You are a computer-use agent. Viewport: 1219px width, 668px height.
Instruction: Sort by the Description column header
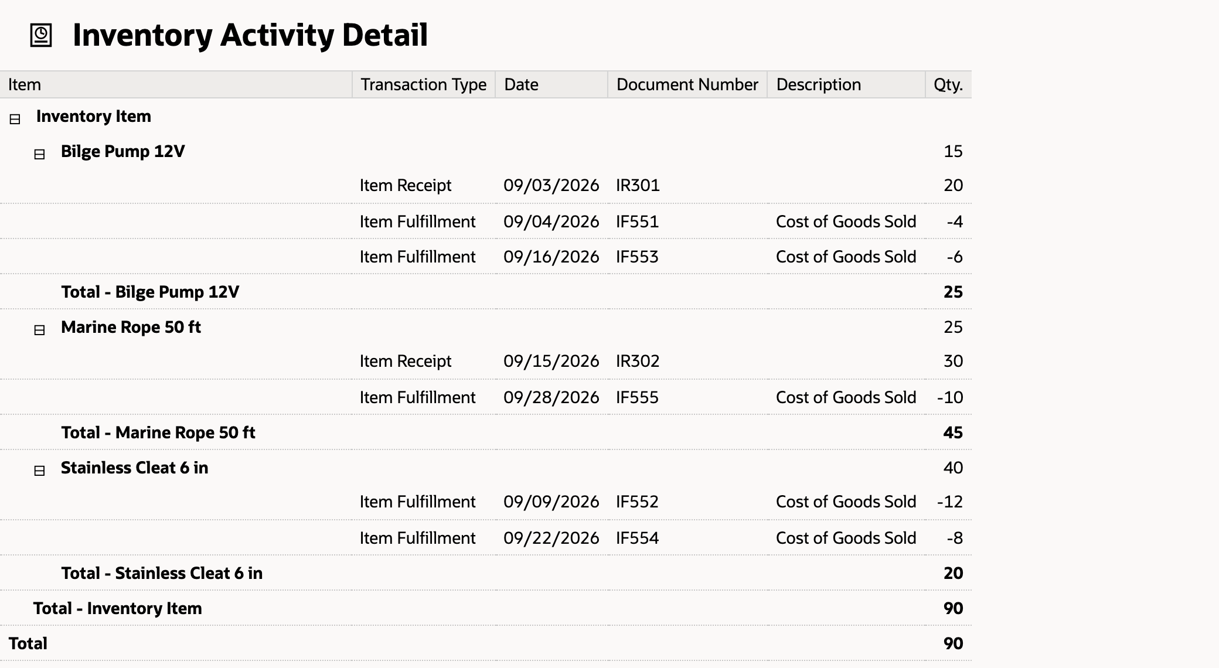click(x=846, y=84)
